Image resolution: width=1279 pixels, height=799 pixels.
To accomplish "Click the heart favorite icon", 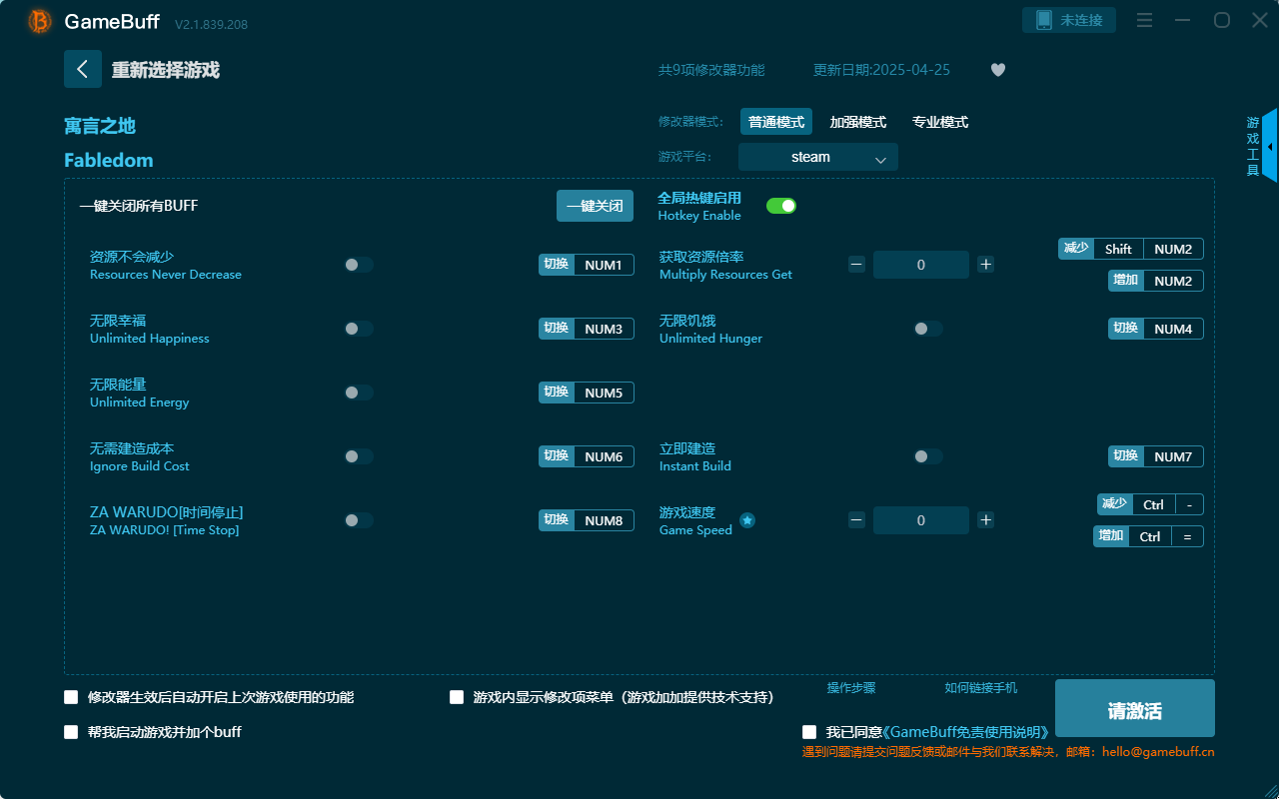I will point(998,70).
